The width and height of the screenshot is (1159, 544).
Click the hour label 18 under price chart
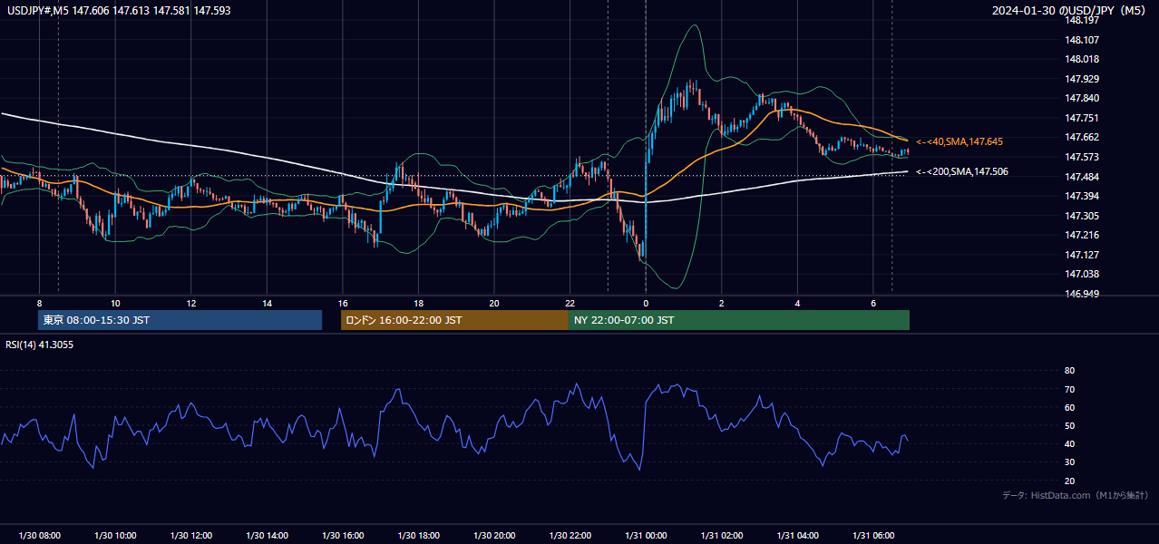418,303
